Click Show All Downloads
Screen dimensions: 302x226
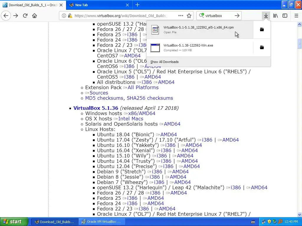tap(165, 62)
